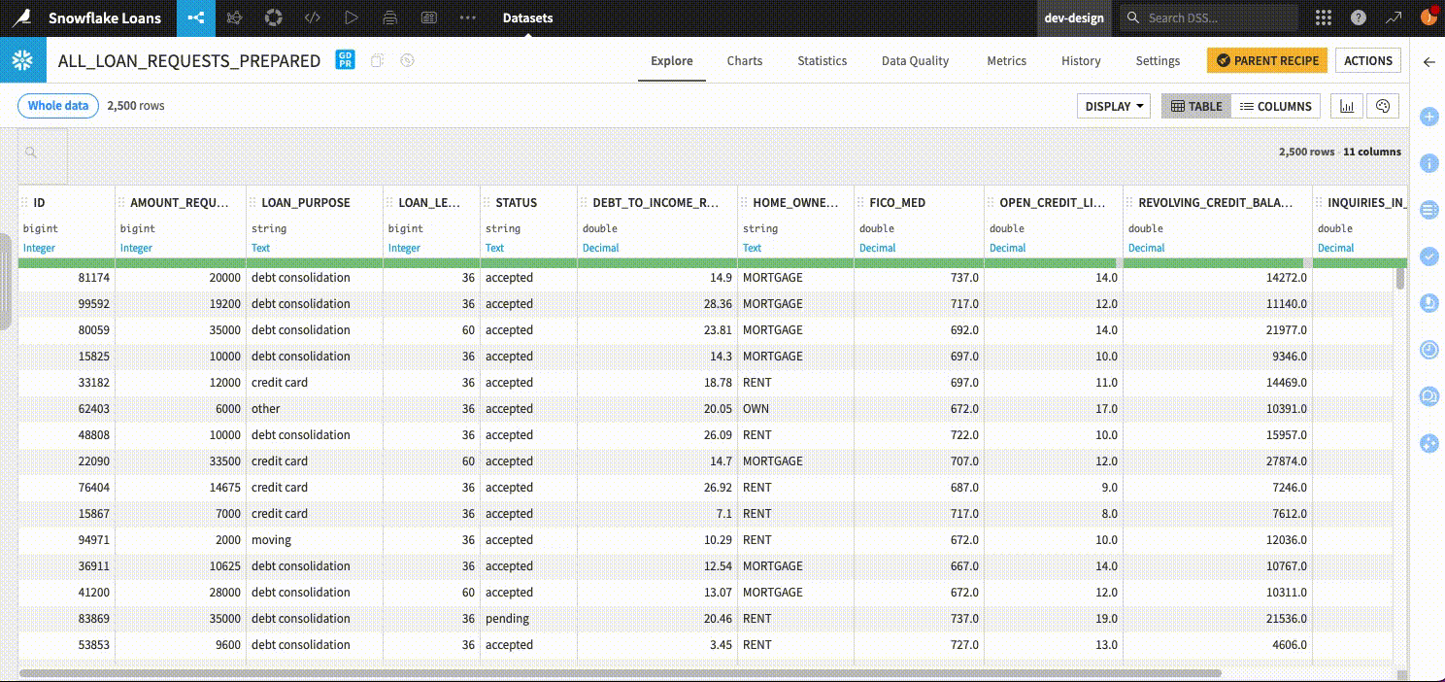Click the copy icon next to dataset name

pyautogui.click(x=377, y=60)
